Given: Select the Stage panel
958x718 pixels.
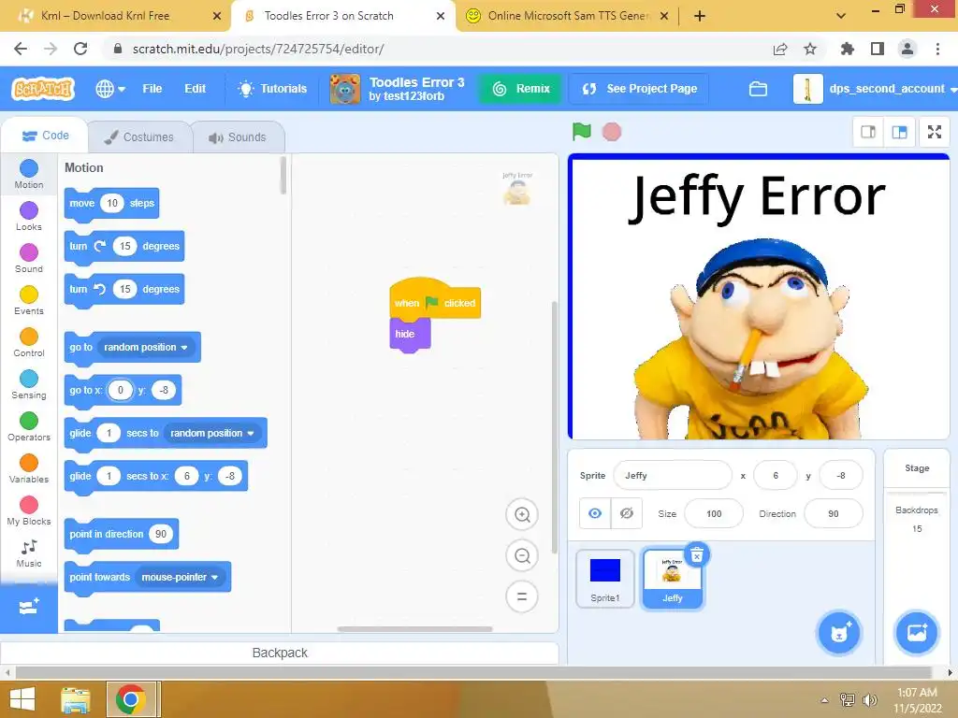Looking at the screenshot, I should [917, 555].
